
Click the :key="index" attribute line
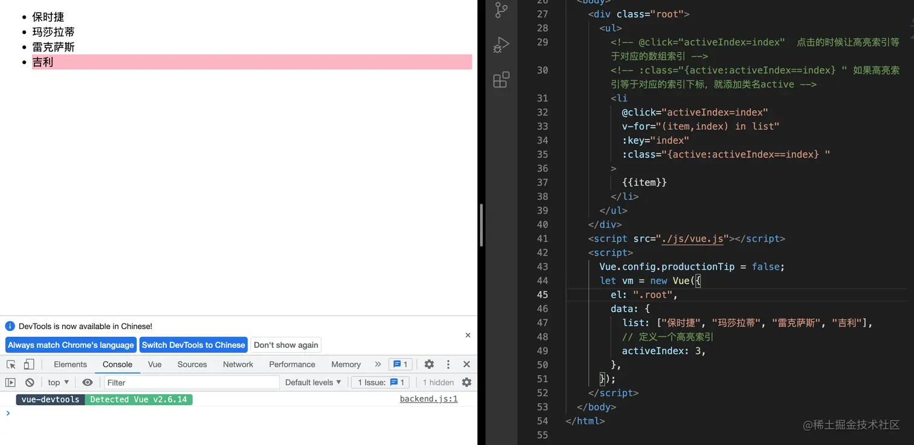656,140
